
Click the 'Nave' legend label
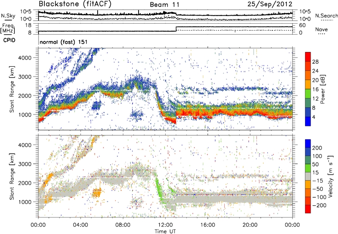(x=322, y=29)
